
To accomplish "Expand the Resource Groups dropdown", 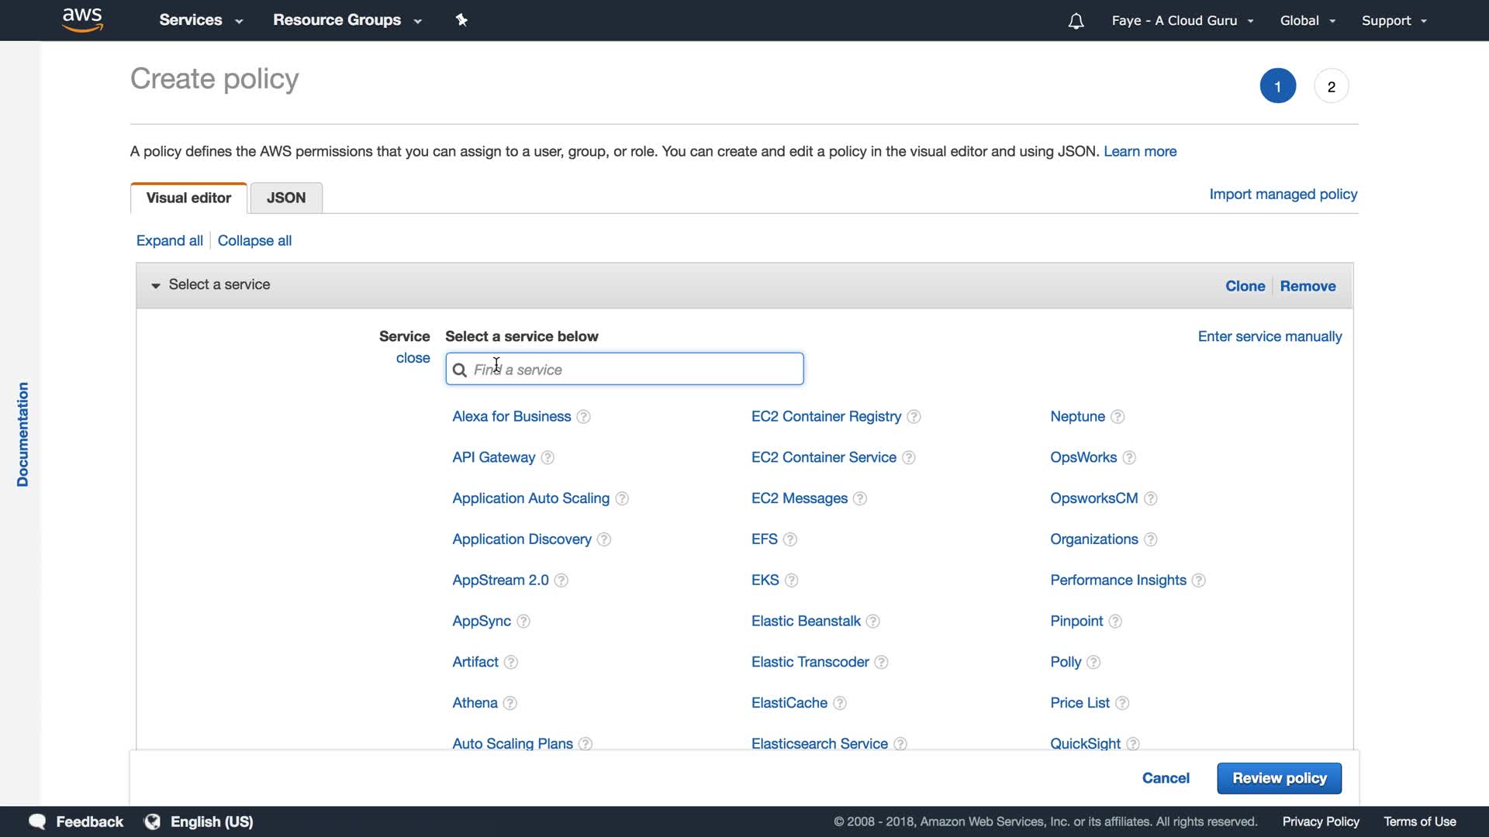I will pyautogui.click(x=347, y=20).
